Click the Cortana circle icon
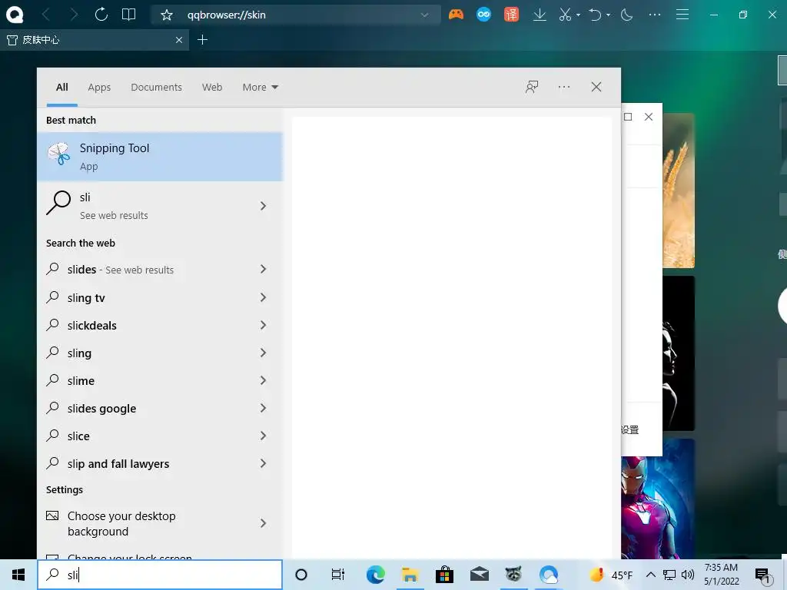The image size is (787, 590). click(x=301, y=575)
